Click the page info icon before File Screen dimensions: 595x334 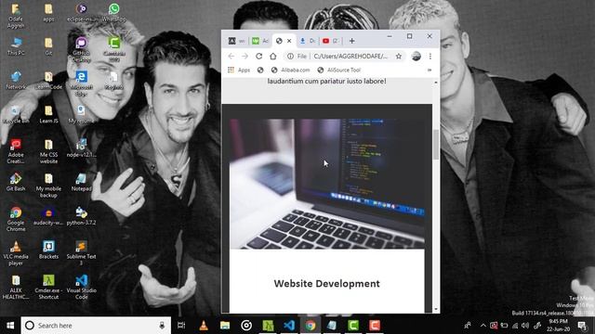tap(290, 56)
